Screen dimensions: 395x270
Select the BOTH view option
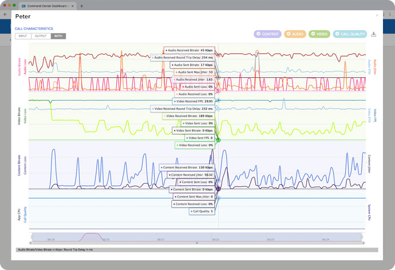click(x=58, y=36)
